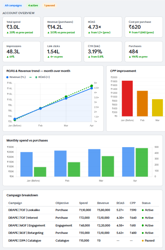Sort table by CPP column header

(133, 203)
